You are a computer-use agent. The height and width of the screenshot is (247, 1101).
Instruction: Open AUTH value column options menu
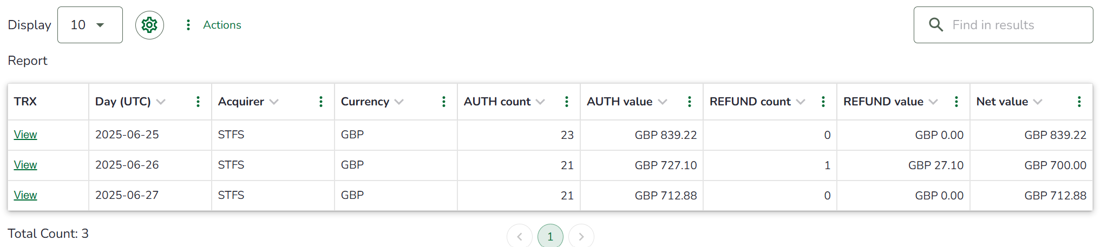(690, 102)
